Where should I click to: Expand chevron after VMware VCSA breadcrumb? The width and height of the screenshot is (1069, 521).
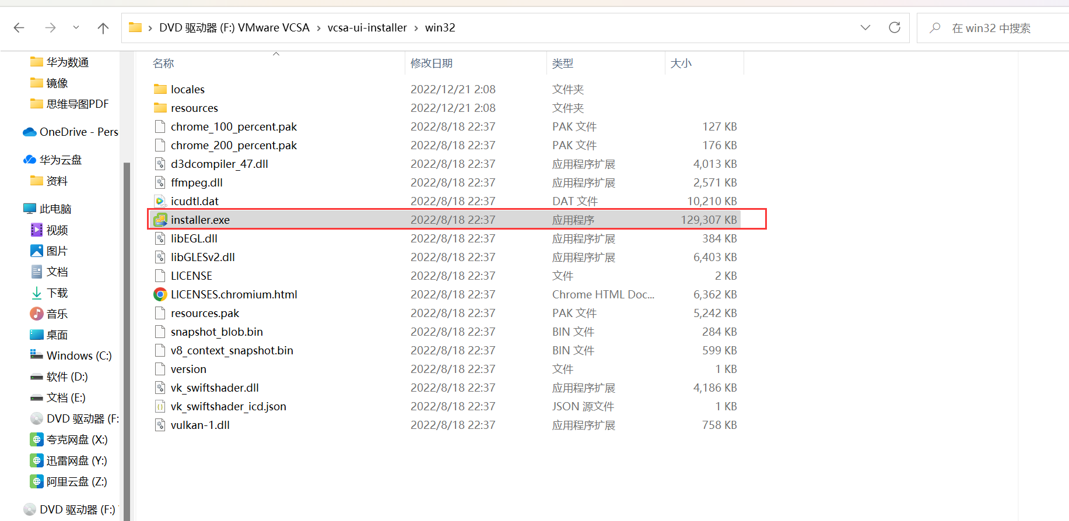pos(319,28)
